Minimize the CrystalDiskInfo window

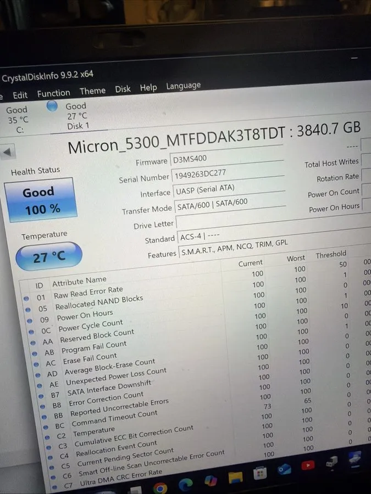click(355, 58)
